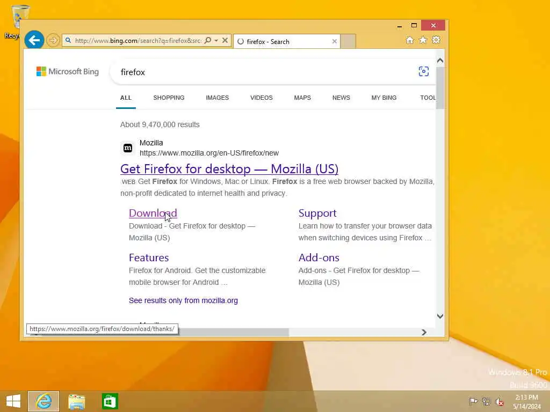Open Bing visual search camera icon
550x412 pixels.
424,71
